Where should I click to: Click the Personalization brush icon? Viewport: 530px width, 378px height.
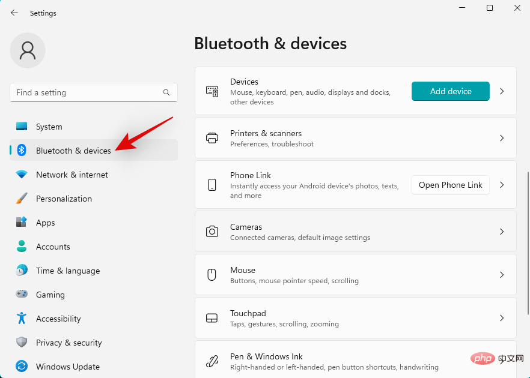tap(22, 199)
